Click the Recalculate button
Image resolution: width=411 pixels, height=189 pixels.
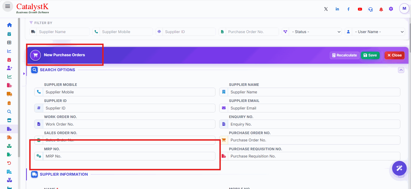coord(344,55)
